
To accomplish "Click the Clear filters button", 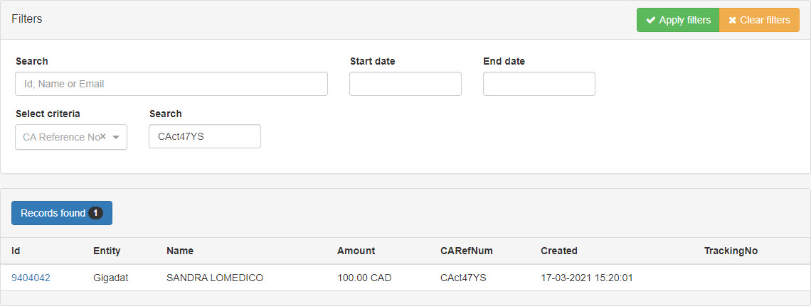I will pos(759,20).
